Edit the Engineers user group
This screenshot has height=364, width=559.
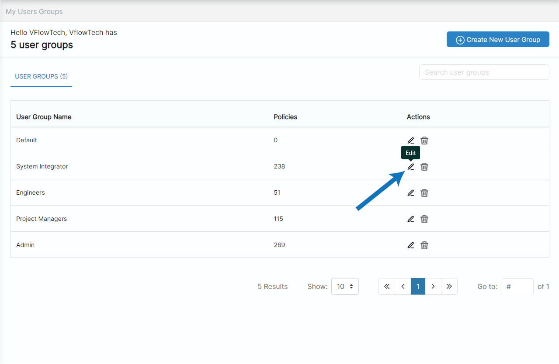pyautogui.click(x=410, y=192)
